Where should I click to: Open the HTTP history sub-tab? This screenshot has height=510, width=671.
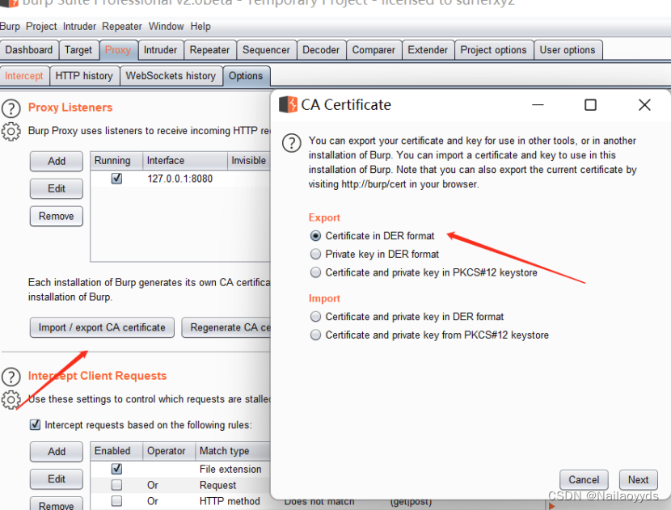(84, 76)
